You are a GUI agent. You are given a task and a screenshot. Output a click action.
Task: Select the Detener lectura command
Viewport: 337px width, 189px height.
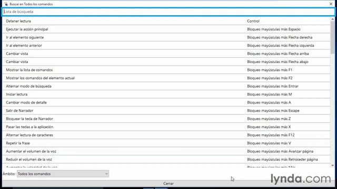coord(166,21)
